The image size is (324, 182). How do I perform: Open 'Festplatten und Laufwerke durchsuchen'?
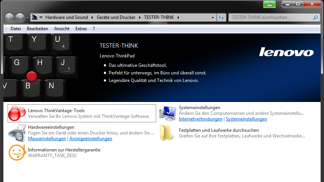pos(219,130)
